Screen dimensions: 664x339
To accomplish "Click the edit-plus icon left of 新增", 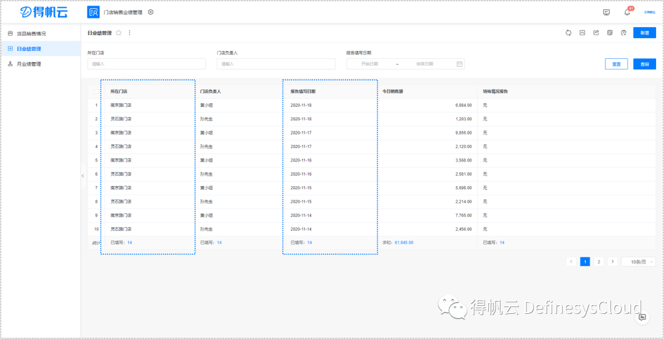I will coord(623,33).
